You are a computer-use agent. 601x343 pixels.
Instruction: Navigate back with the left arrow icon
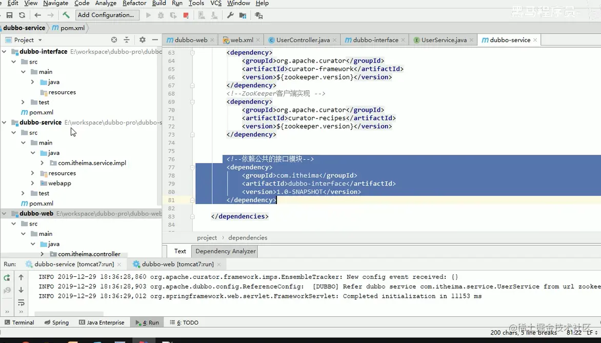(37, 15)
